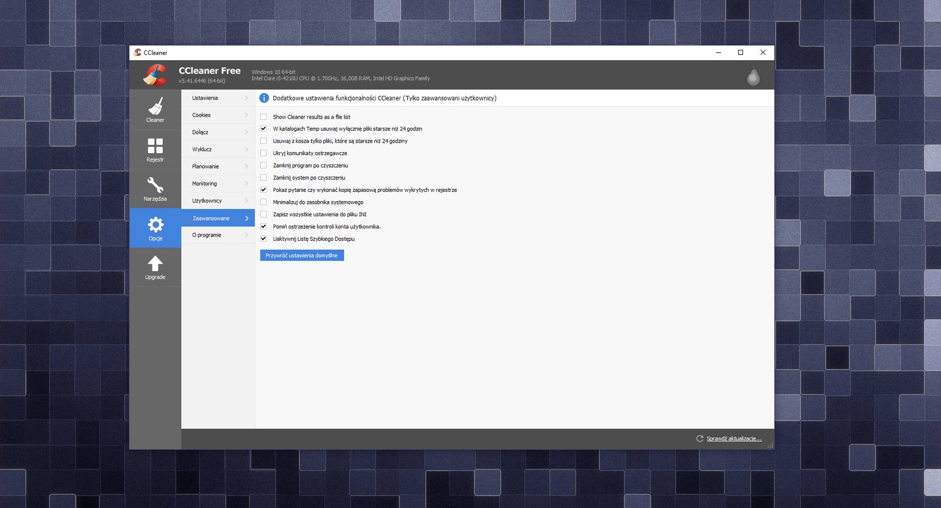Click the Dodatkowe ustawienia funkcjonalności heading

(x=385, y=98)
